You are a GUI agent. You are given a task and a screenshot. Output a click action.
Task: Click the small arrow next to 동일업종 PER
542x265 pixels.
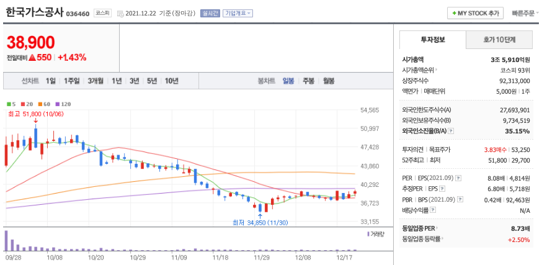[x=437, y=228]
